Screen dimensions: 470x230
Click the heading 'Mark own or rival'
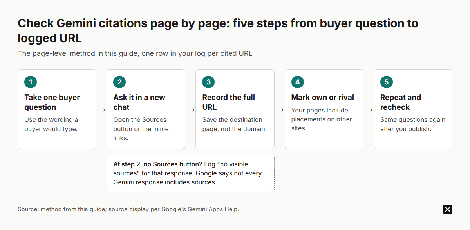click(x=323, y=98)
